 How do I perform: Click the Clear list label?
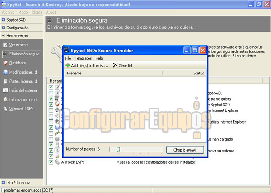click(x=126, y=66)
